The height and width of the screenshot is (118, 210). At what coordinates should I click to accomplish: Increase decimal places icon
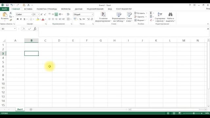pyautogui.click(x=88, y=19)
